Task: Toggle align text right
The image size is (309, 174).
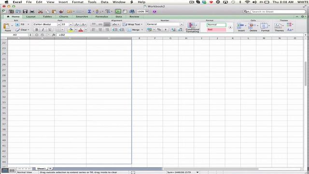Action: (107, 29)
